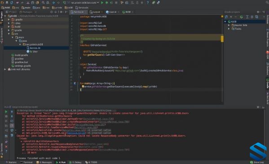Image resolution: width=269 pixels, height=164 pixels.
Task: Click the src breadcrumb in navigation bar
Action: pos(16,8)
